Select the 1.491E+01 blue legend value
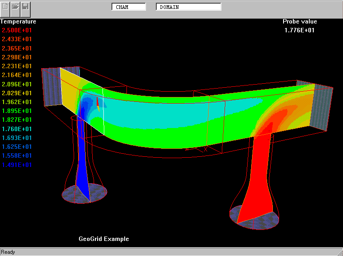The image size is (343, 256). [x=17, y=165]
